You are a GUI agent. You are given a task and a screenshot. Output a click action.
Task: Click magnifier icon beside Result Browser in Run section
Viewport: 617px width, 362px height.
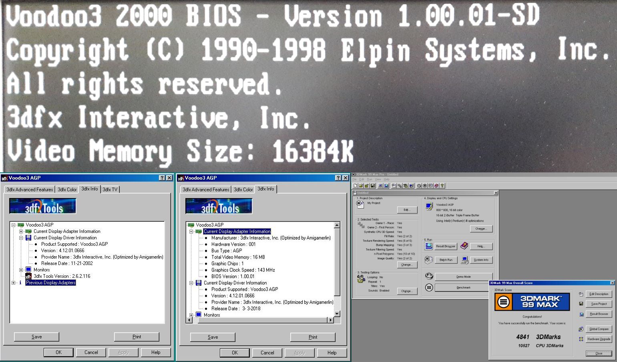[429, 245]
